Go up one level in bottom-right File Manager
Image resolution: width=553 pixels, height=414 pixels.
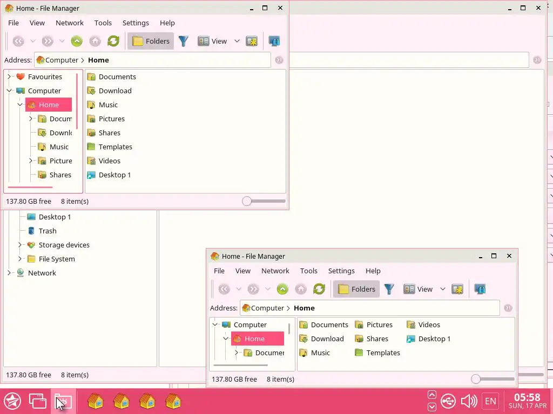(282, 289)
